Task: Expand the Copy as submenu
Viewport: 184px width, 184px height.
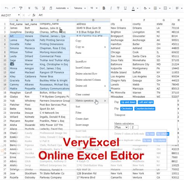Action: (x=89, y=47)
